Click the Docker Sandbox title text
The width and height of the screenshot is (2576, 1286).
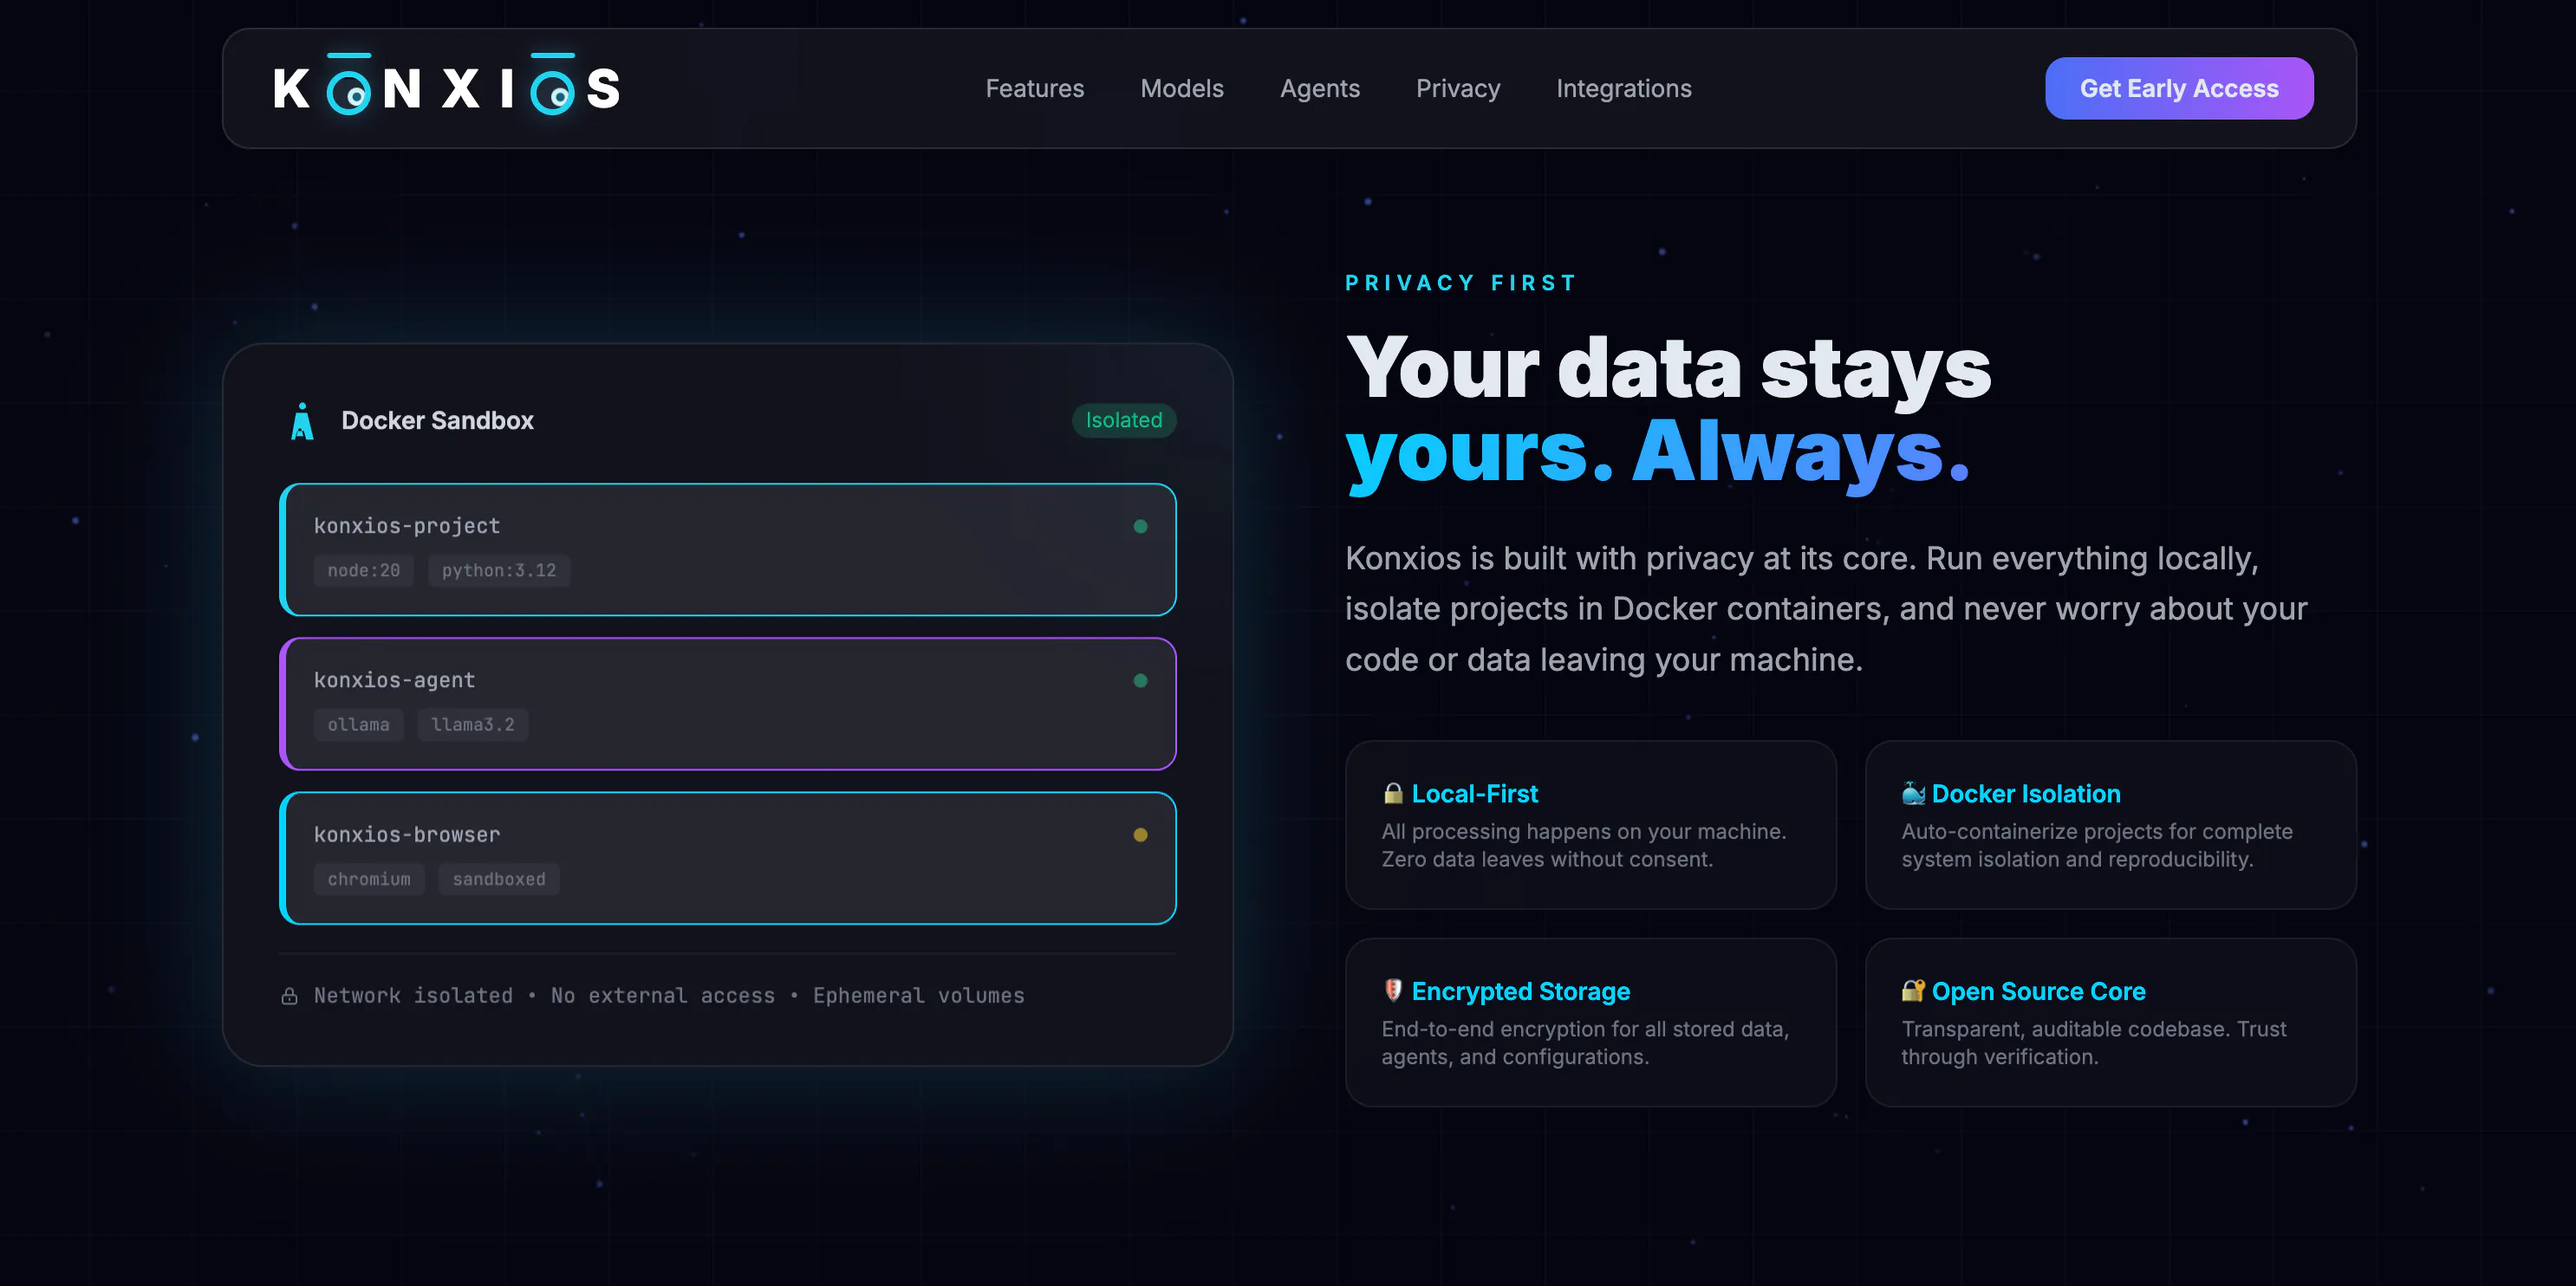coord(437,420)
